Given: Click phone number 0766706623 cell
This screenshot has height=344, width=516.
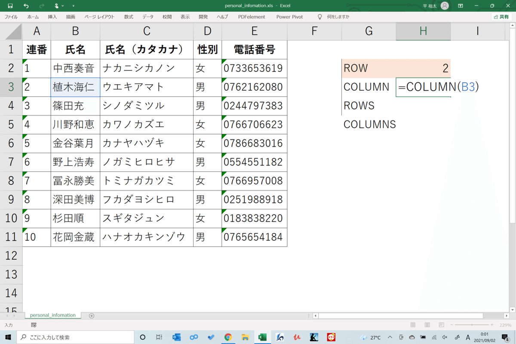Looking at the screenshot, I should coord(254,125).
